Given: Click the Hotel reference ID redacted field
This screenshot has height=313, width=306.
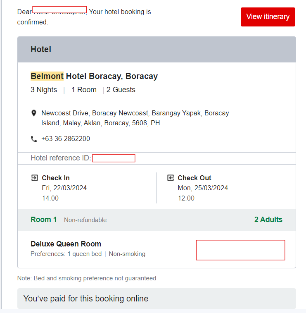Looking at the screenshot, I should [x=114, y=158].
